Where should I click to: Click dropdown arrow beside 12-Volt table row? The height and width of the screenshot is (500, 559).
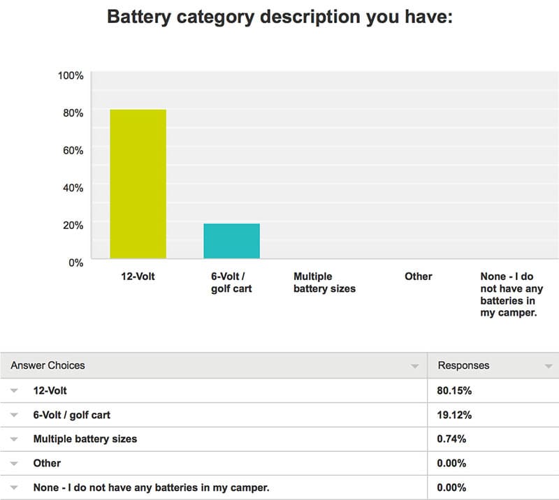[x=14, y=390]
